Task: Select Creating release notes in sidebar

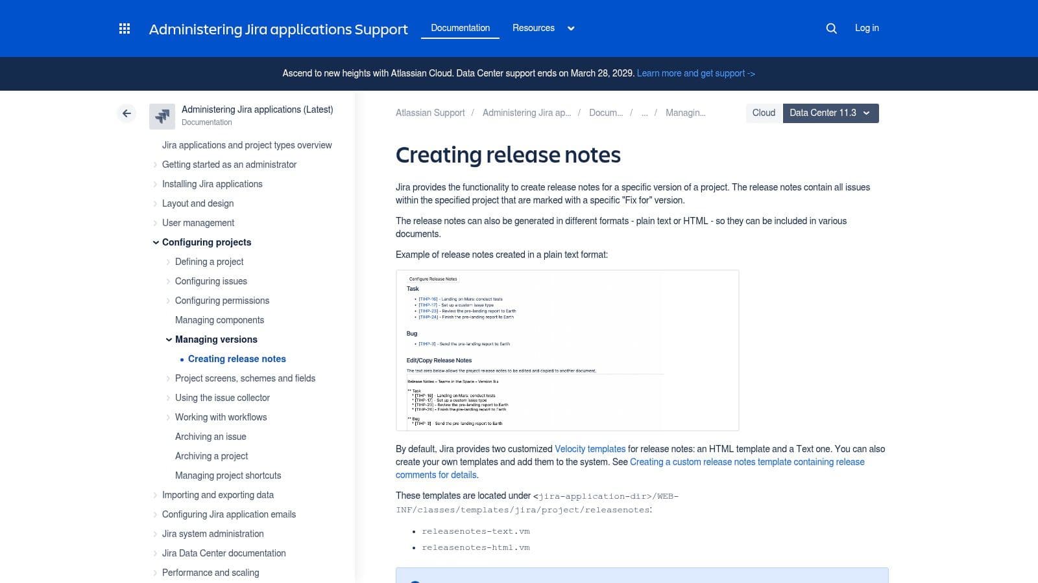Action: 237,359
